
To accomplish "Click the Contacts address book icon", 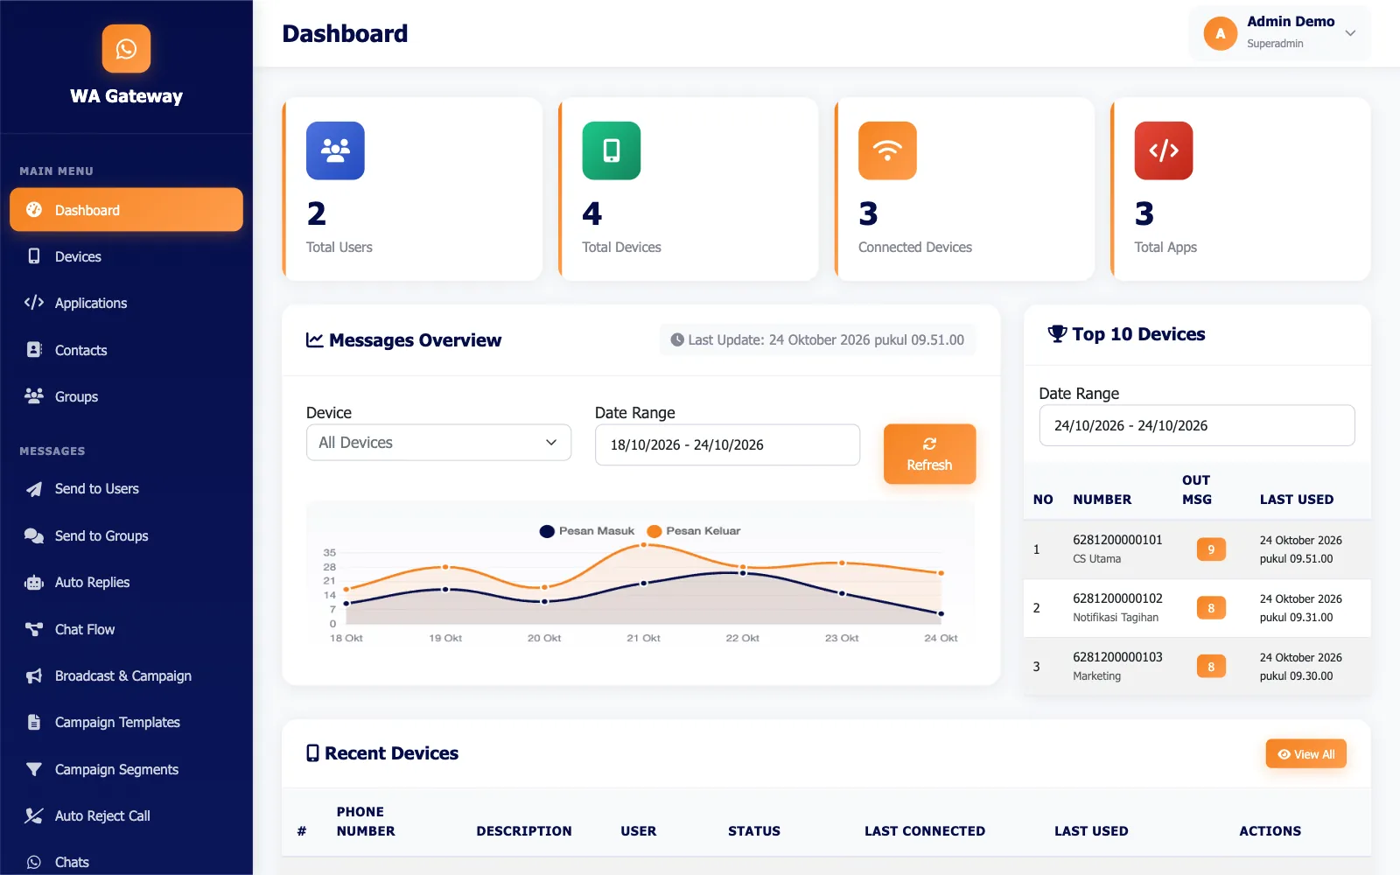I will 34,350.
